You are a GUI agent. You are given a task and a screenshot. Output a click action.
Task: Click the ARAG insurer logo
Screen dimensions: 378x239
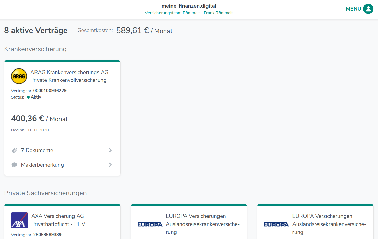19,76
